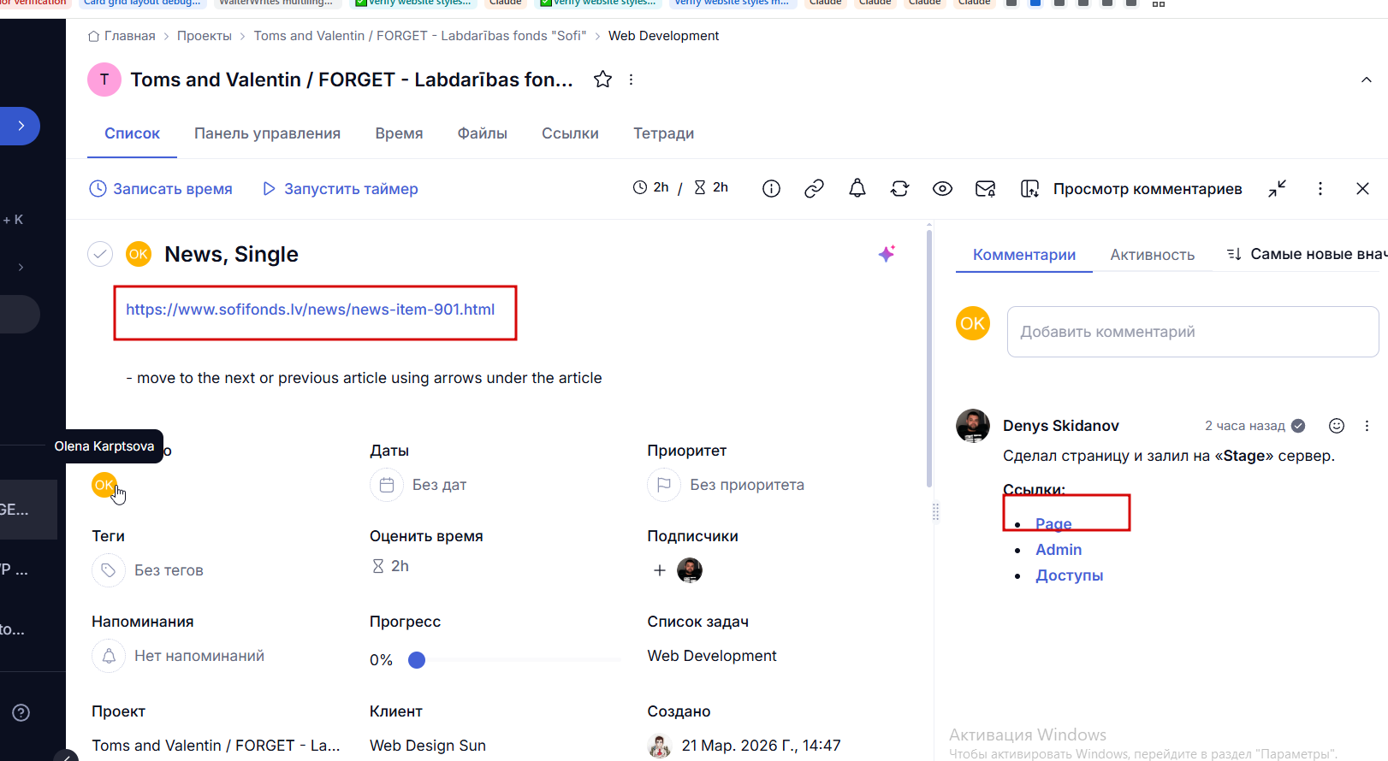Viewport: 1388px width, 761px height.
Task: Open the Время tab
Action: tap(399, 133)
